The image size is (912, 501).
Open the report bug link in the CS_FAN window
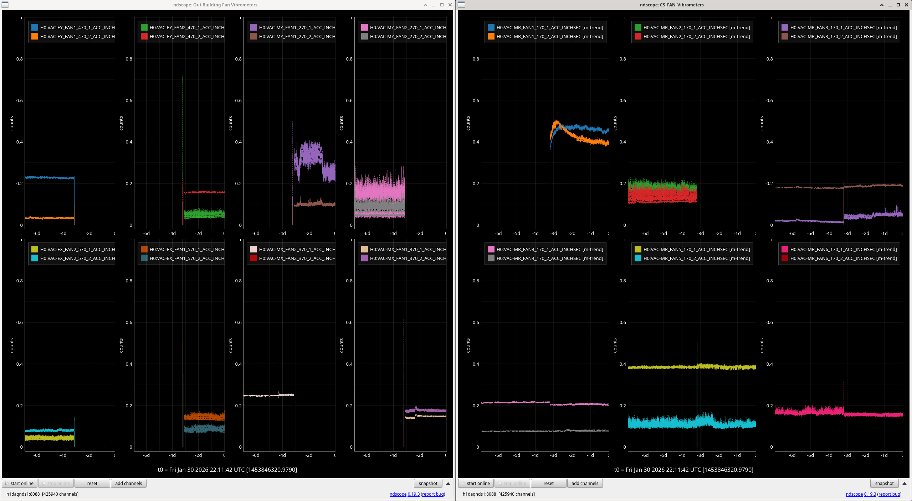(889, 494)
